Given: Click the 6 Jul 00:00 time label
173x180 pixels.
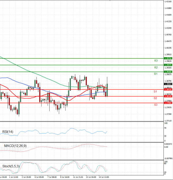Looking at the screenshot, I should click(39, 177).
